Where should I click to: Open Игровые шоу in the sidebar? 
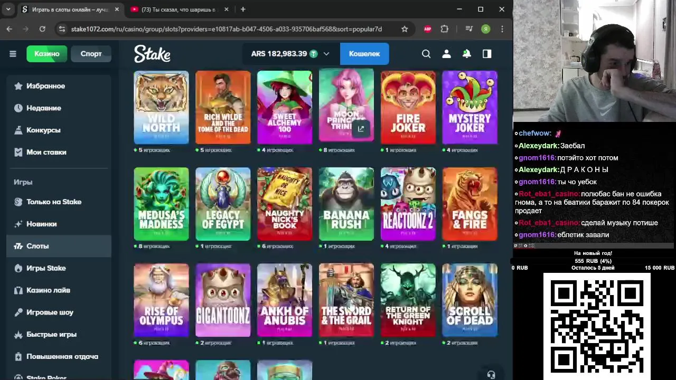59,312
